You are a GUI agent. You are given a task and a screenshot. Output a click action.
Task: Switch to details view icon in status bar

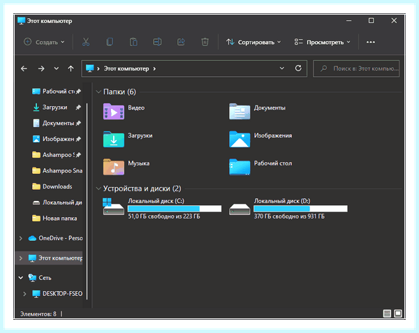387,313
